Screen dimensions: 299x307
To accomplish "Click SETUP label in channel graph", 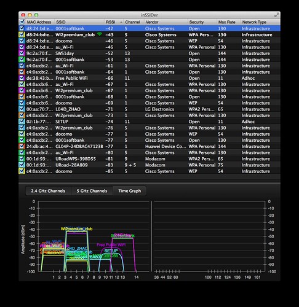I will (x=111, y=251).
